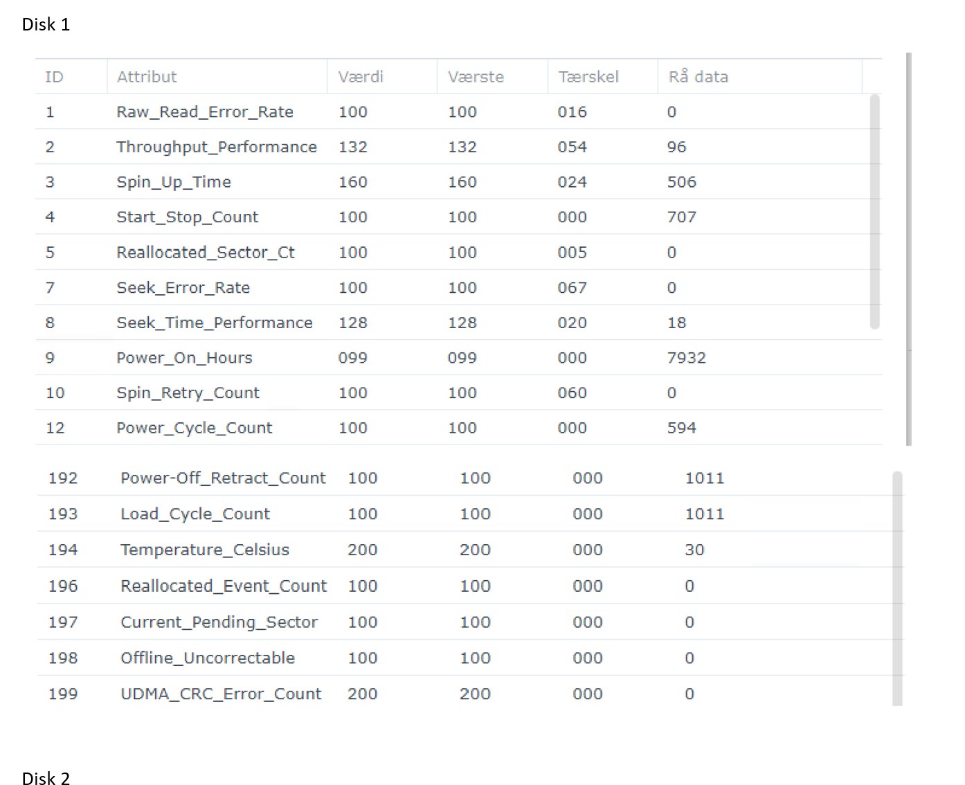This screenshot has height=785, width=965.
Task: Click ID 12 cell
Action: 55,428
